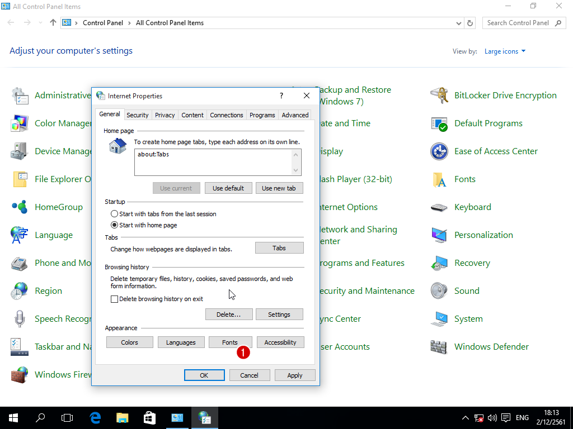Click the Fonts appearance button
Image resolution: width=573 pixels, height=429 pixels.
pos(230,342)
